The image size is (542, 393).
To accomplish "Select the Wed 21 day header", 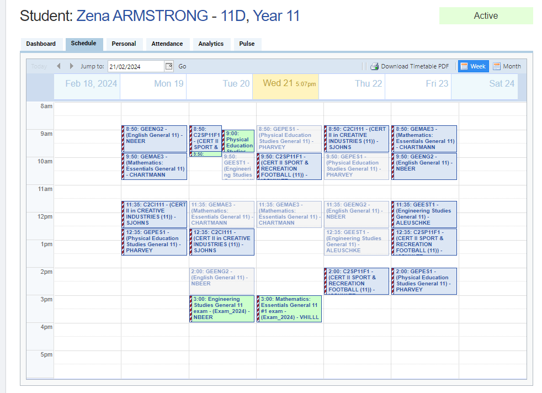I will pyautogui.click(x=285, y=83).
